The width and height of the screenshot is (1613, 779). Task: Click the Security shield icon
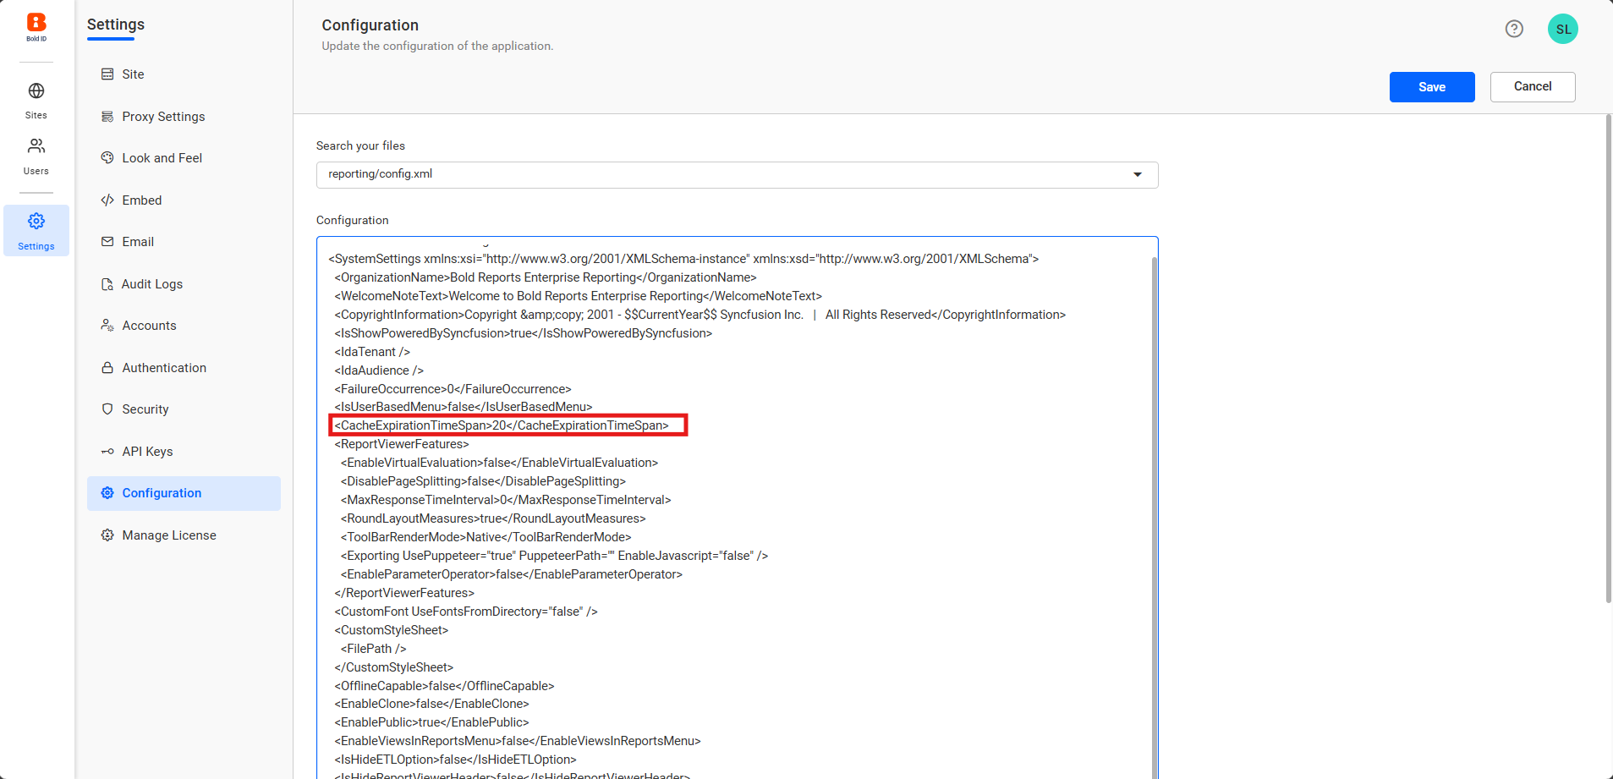point(107,409)
